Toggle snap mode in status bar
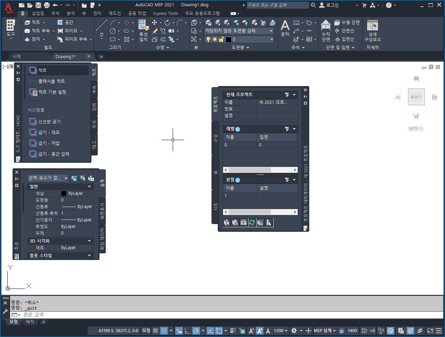Viewport: 445px width, 337px height. point(164,330)
